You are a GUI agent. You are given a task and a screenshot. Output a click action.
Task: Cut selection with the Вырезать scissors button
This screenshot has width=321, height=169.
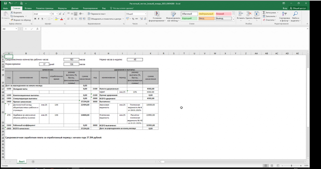[16, 13]
